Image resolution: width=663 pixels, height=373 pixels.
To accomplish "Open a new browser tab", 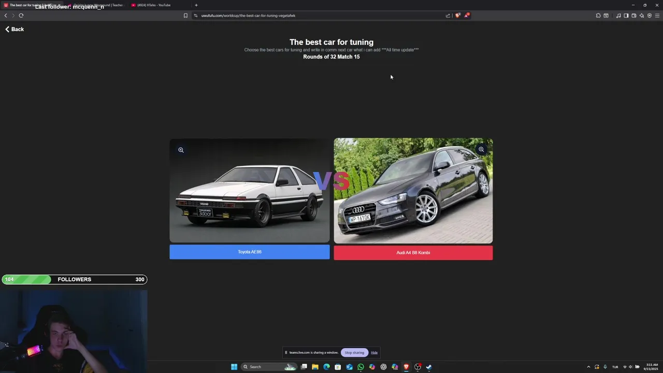I will pyautogui.click(x=196, y=5).
